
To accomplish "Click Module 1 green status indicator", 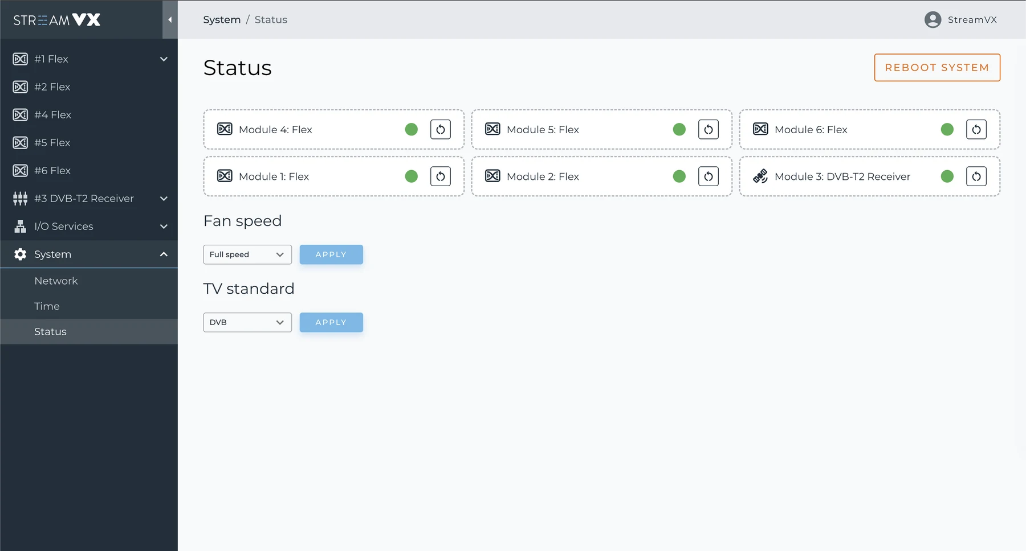I will point(412,176).
